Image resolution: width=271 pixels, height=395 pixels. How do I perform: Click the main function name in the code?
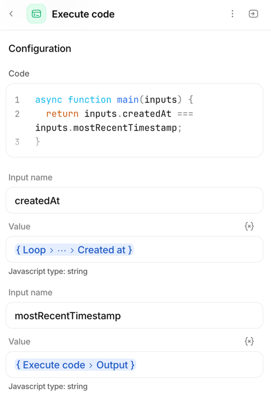127,100
